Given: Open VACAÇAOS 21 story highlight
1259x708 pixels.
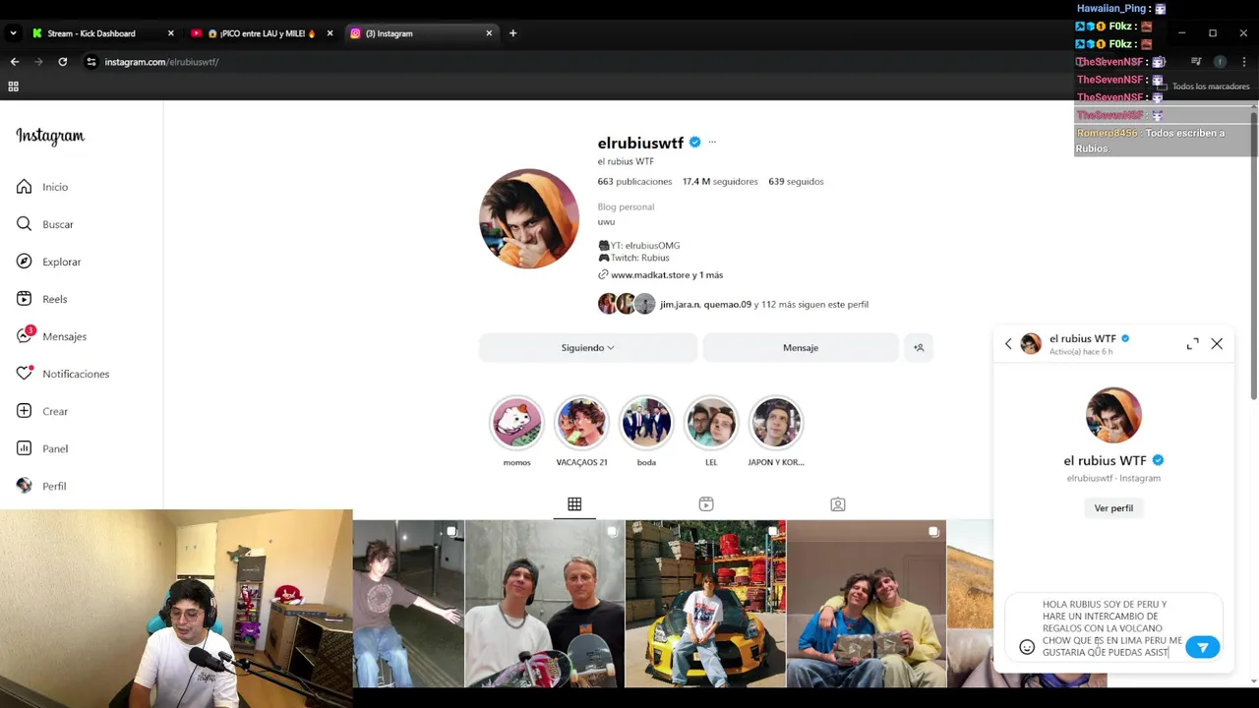Looking at the screenshot, I should pyautogui.click(x=581, y=423).
